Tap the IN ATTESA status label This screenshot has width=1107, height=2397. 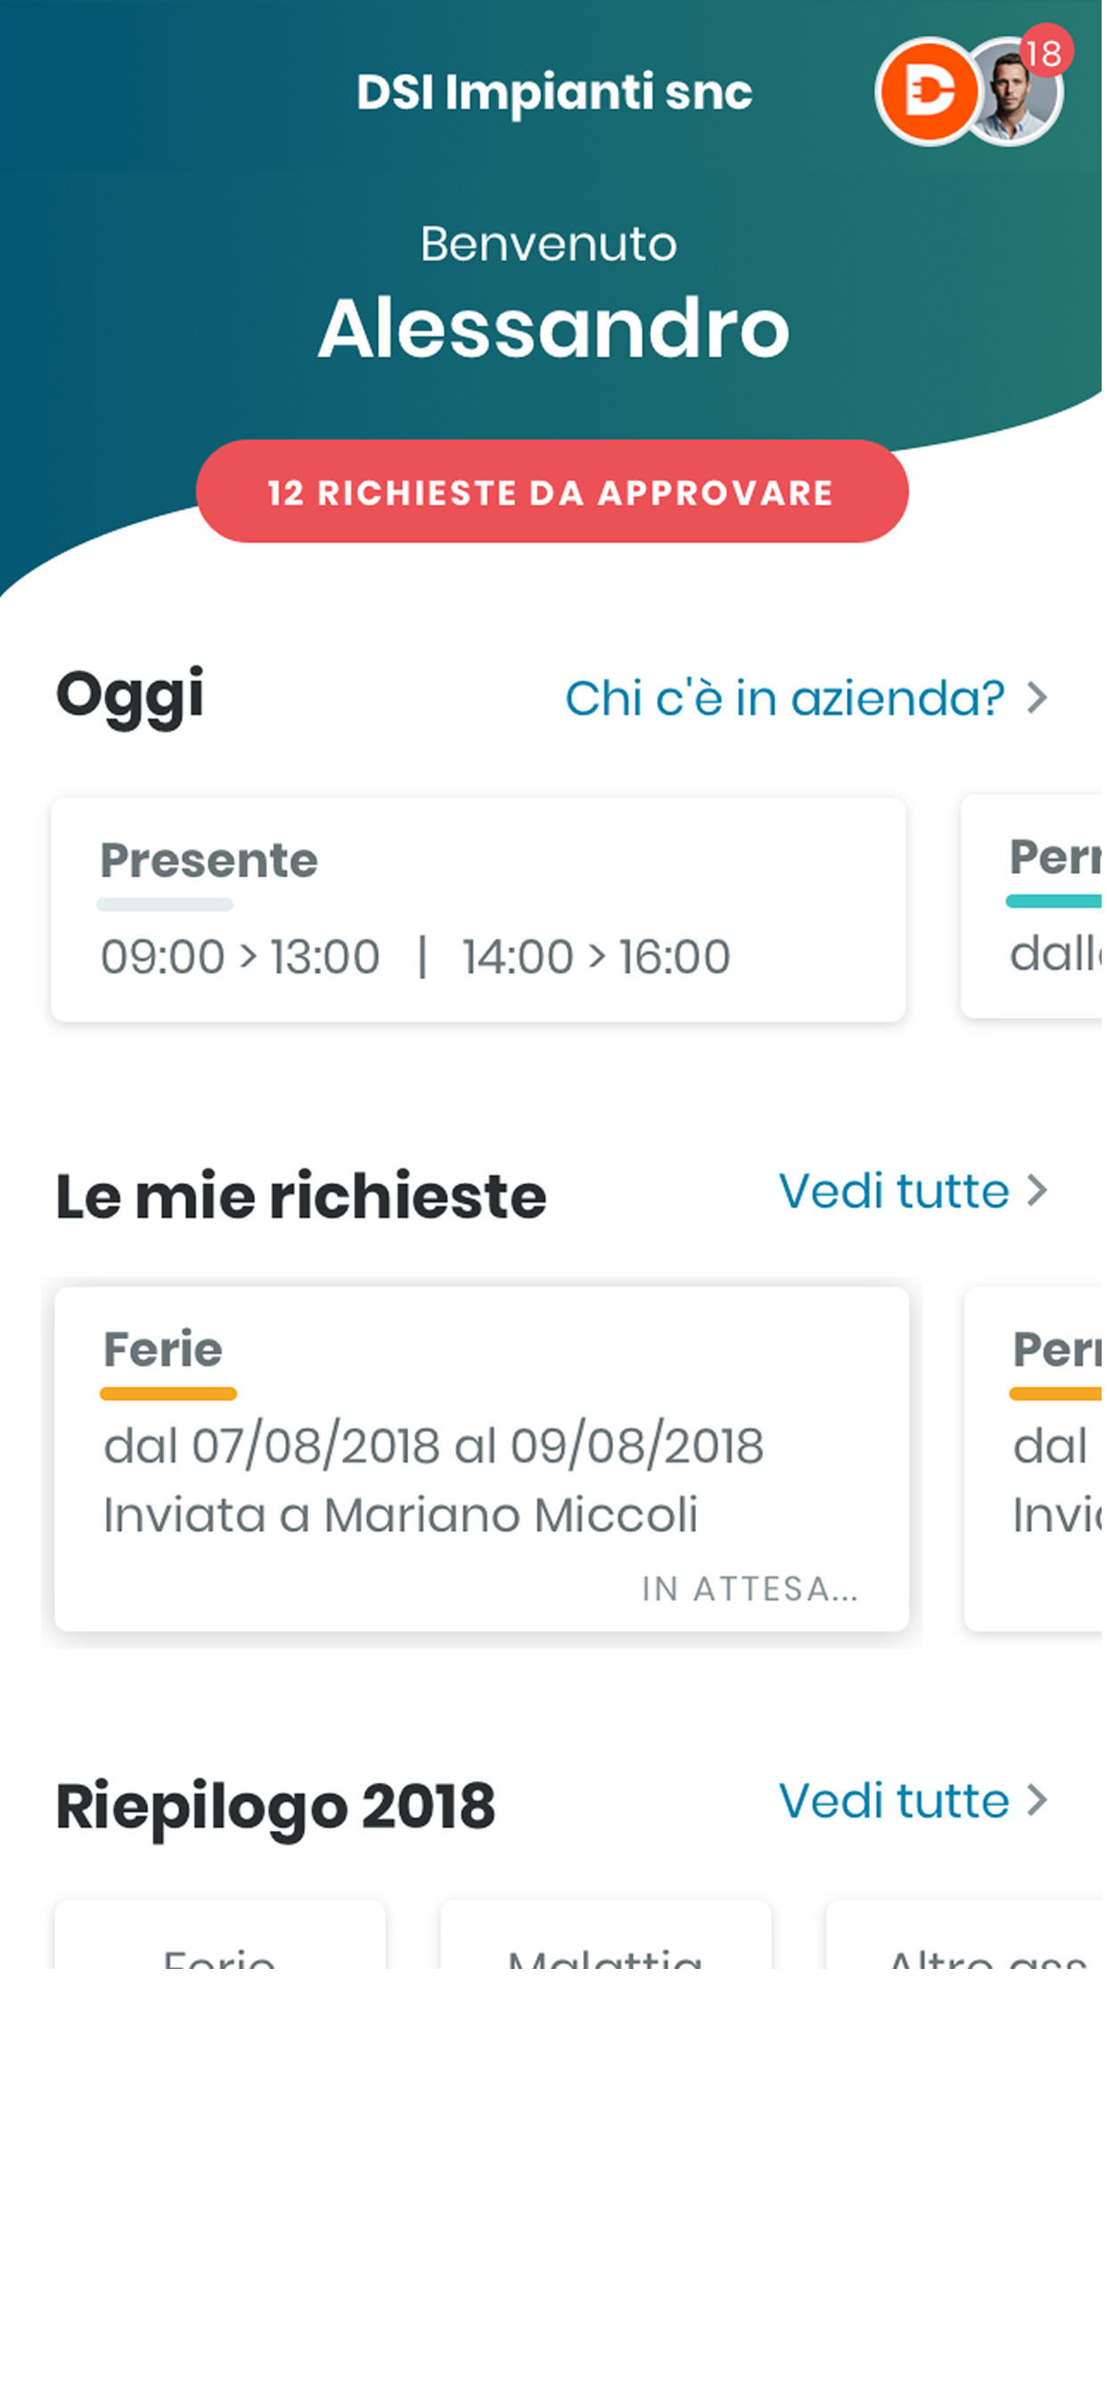(x=750, y=1589)
